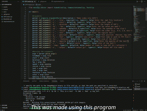Open editor more actions menu at top right
The width and height of the screenshot is (147, 111).
(145, 2)
